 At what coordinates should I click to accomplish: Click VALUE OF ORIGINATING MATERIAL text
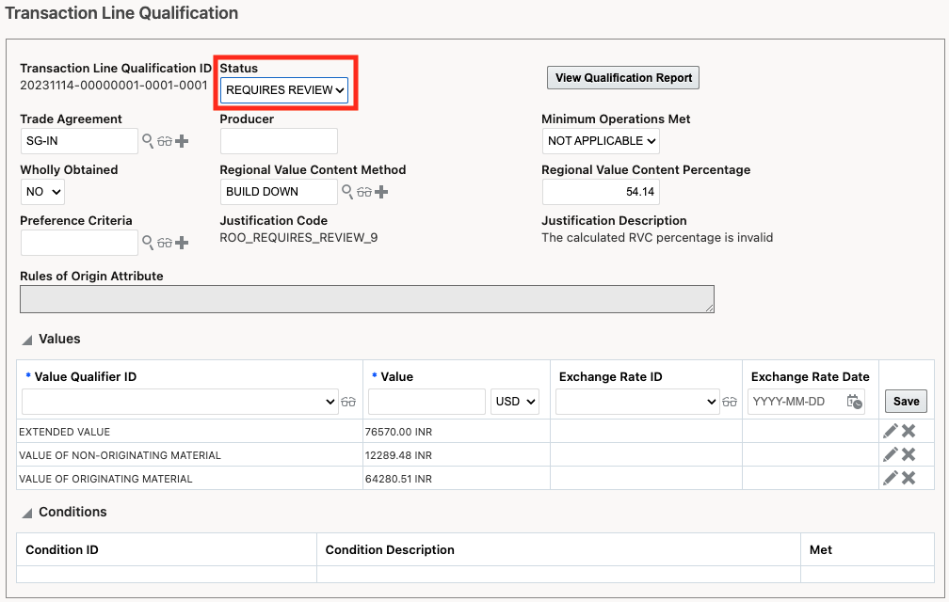105,479
